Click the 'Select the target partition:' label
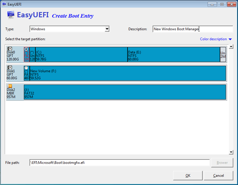 (x=25, y=39)
